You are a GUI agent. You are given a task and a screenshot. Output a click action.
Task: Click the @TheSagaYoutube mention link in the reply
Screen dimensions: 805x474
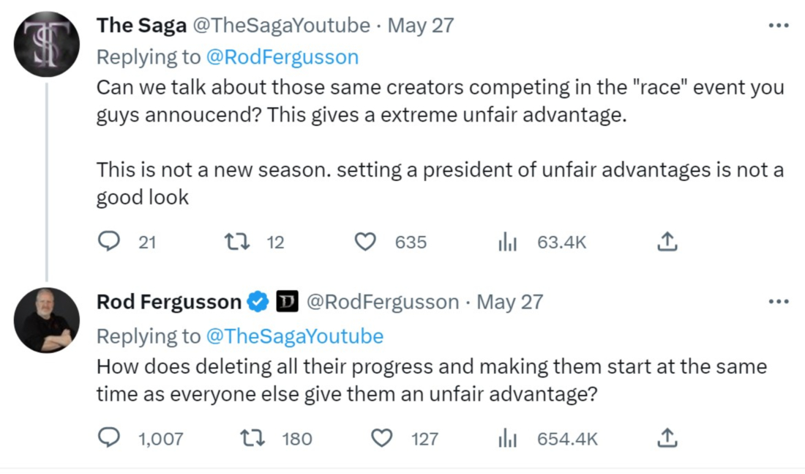coord(294,336)
